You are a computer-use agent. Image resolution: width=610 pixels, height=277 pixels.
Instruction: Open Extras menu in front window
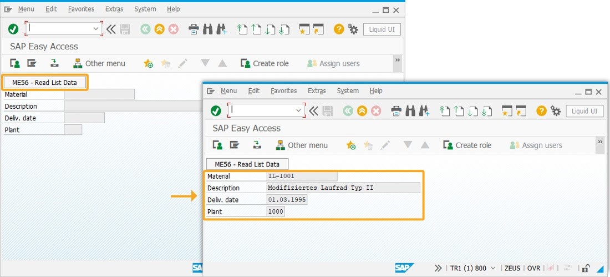coord(317,91)
